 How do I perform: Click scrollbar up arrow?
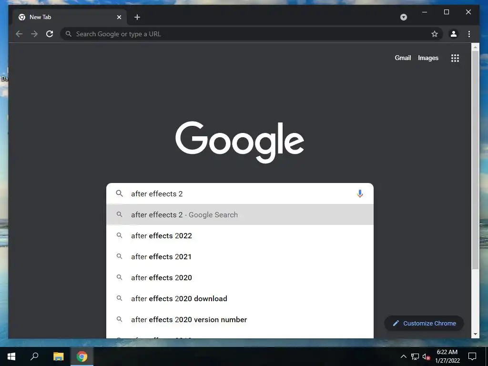coord(475,47)
